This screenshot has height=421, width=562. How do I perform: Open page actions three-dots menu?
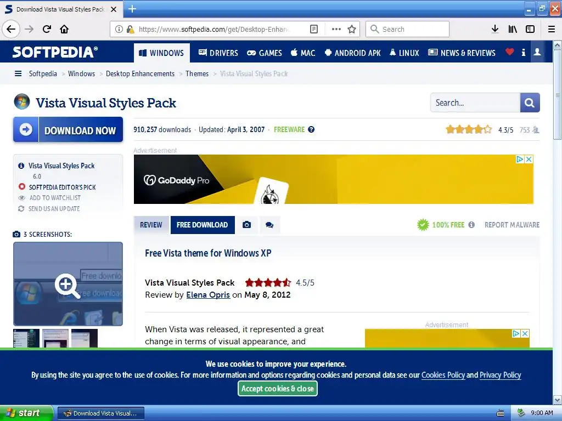pyautogui.click(x=336, y=29)
